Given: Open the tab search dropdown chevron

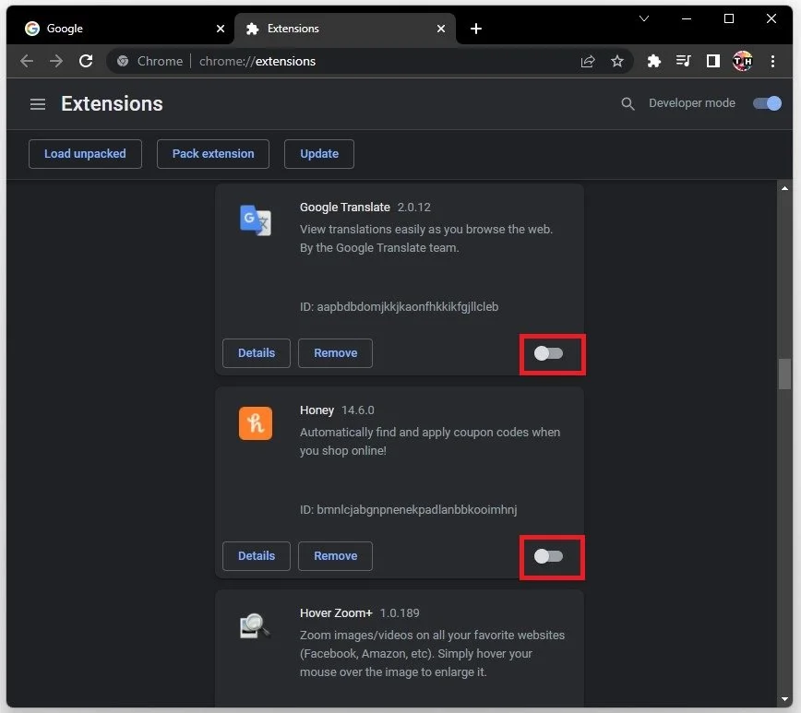Looking at the screenshot, I should [644, 18].
